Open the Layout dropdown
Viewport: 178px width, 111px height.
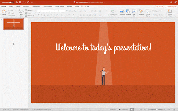coord(29,10)
